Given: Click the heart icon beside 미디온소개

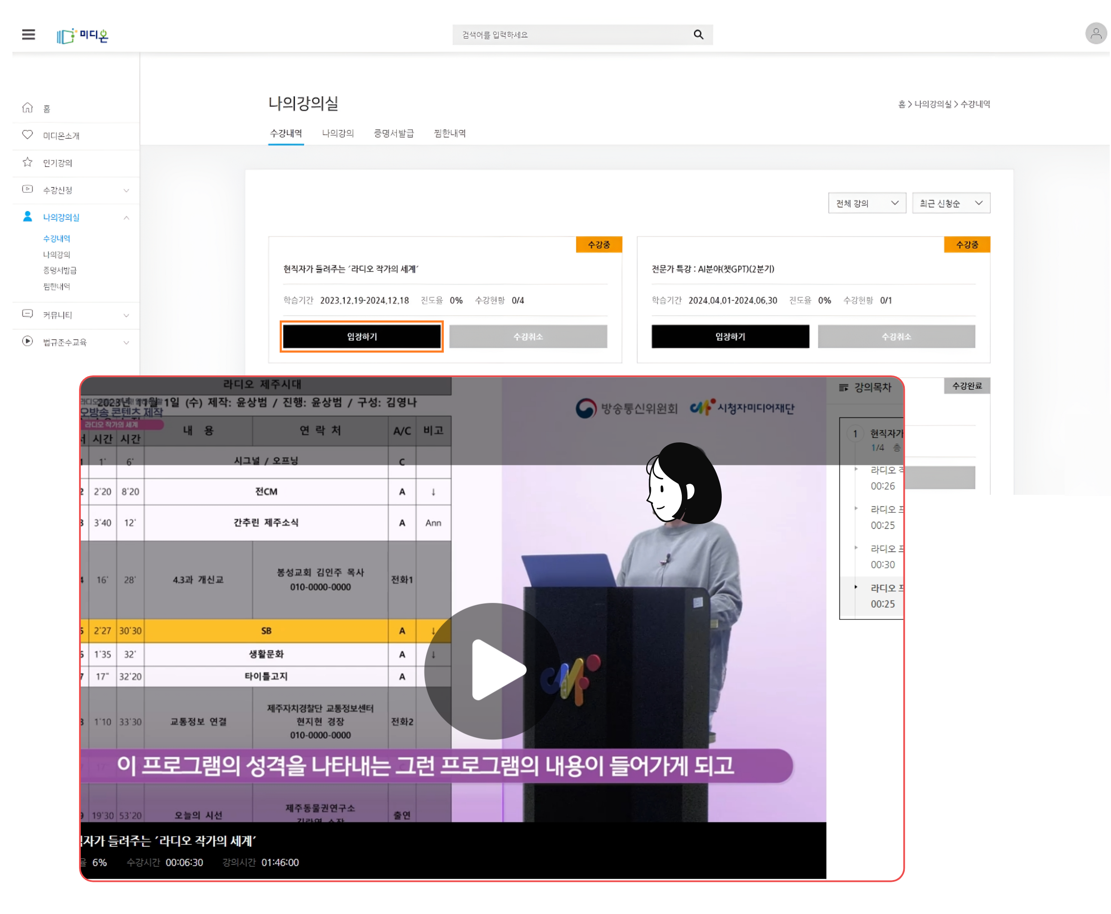Looking at the screenshot, I should (x=27, y=135).
